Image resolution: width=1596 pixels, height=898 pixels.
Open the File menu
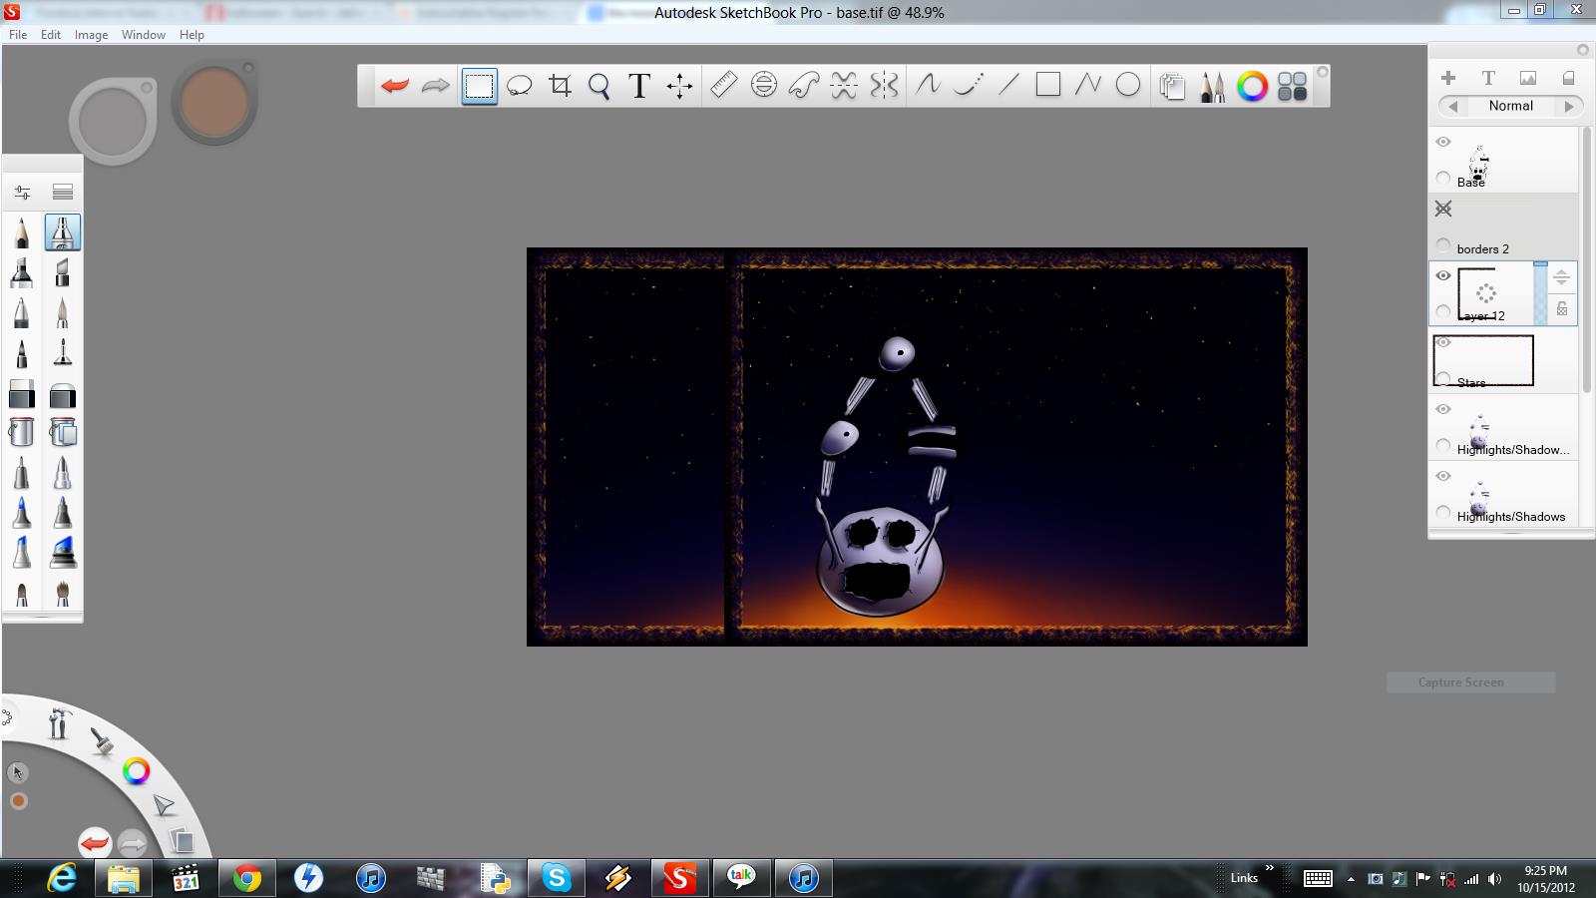[18, 34]
